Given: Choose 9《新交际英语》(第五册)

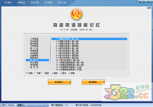Looking at the screenshot, I should (x=67, y=58).
